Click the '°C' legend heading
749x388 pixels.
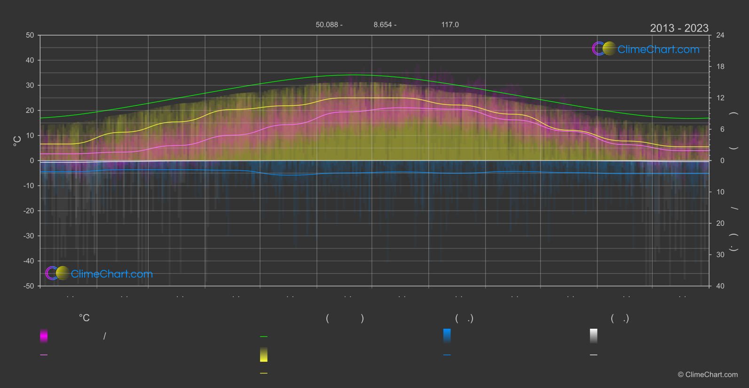(x=84, y=318)
